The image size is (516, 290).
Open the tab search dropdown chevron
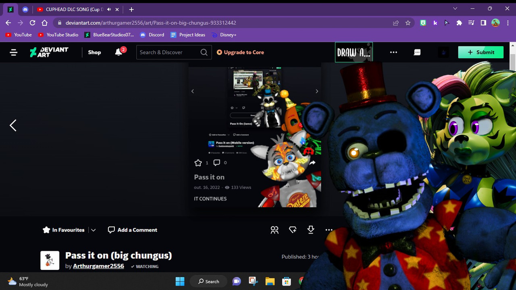(455, 8)
